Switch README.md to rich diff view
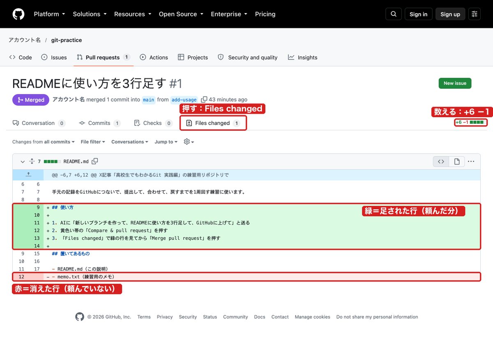Screen dimensions: 493x347 point(456,162)
